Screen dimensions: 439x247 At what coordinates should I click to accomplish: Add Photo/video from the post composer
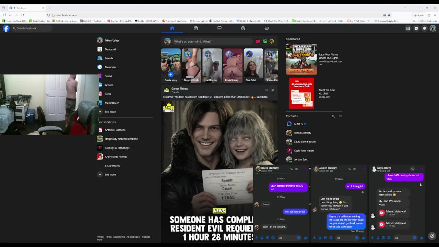point(265,42)
